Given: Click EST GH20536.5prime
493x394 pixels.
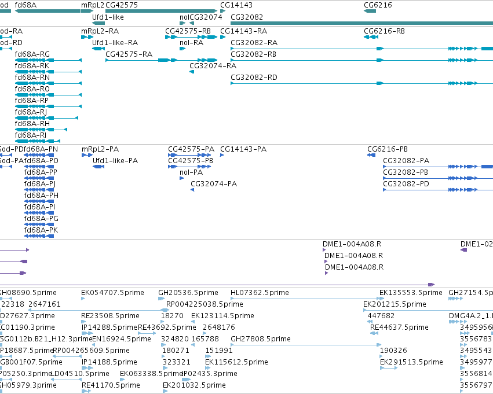Looking at the screenshot, I should [188, 293].
